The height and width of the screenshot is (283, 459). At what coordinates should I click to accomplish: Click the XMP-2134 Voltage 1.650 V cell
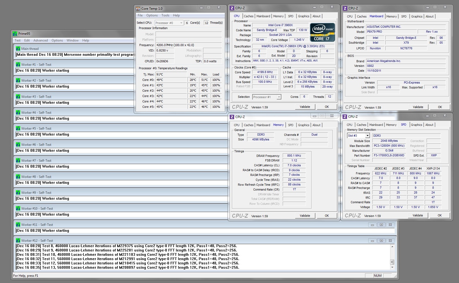click(433, 207)
